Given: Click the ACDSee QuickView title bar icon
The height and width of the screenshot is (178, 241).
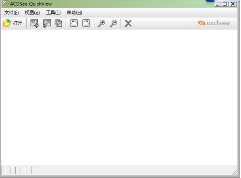Looking at the screenshot, I should pos(6,4).
